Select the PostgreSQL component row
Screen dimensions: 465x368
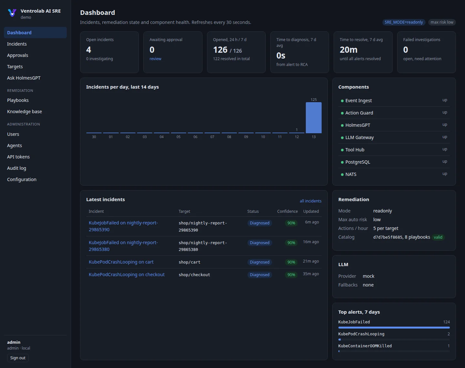coord(394,162)
